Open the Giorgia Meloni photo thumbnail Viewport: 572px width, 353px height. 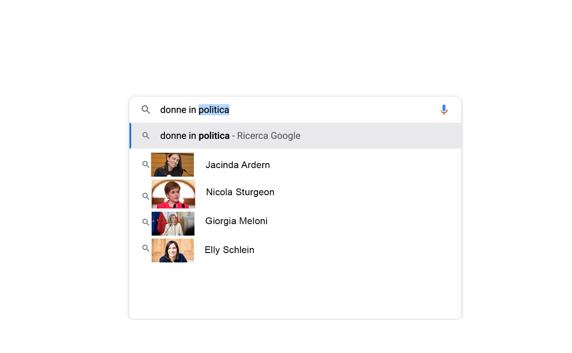173,224
